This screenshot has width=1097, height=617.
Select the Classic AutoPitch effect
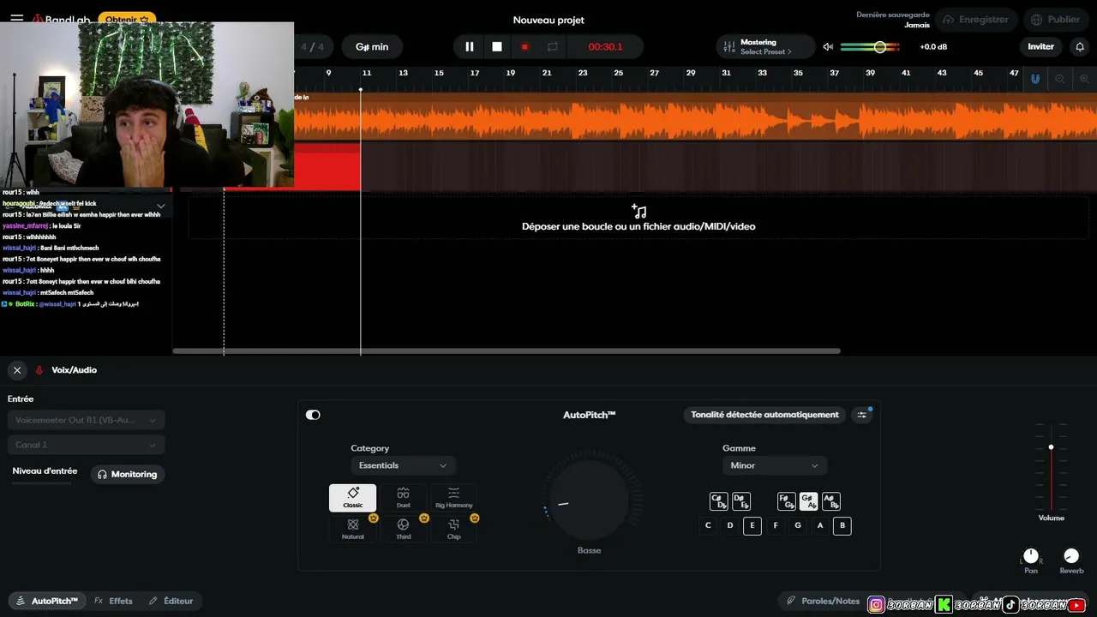point(353,498)
